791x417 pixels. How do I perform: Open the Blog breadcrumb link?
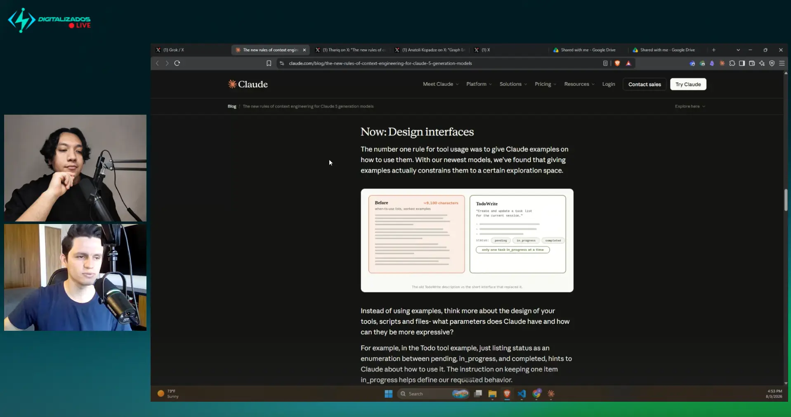tap(232, 106)
